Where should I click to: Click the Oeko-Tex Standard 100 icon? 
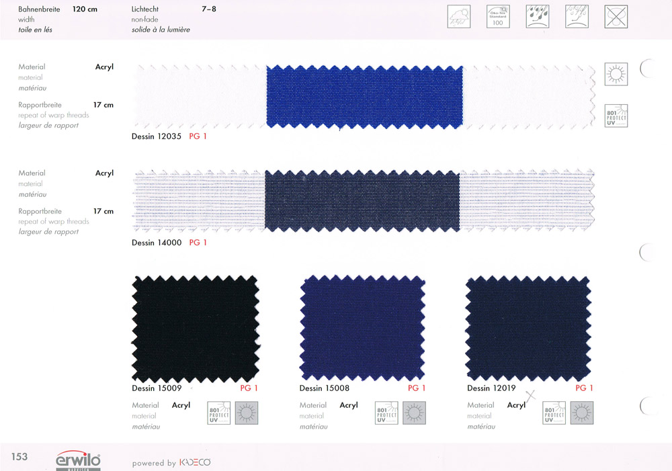click(x=498, y=17)
